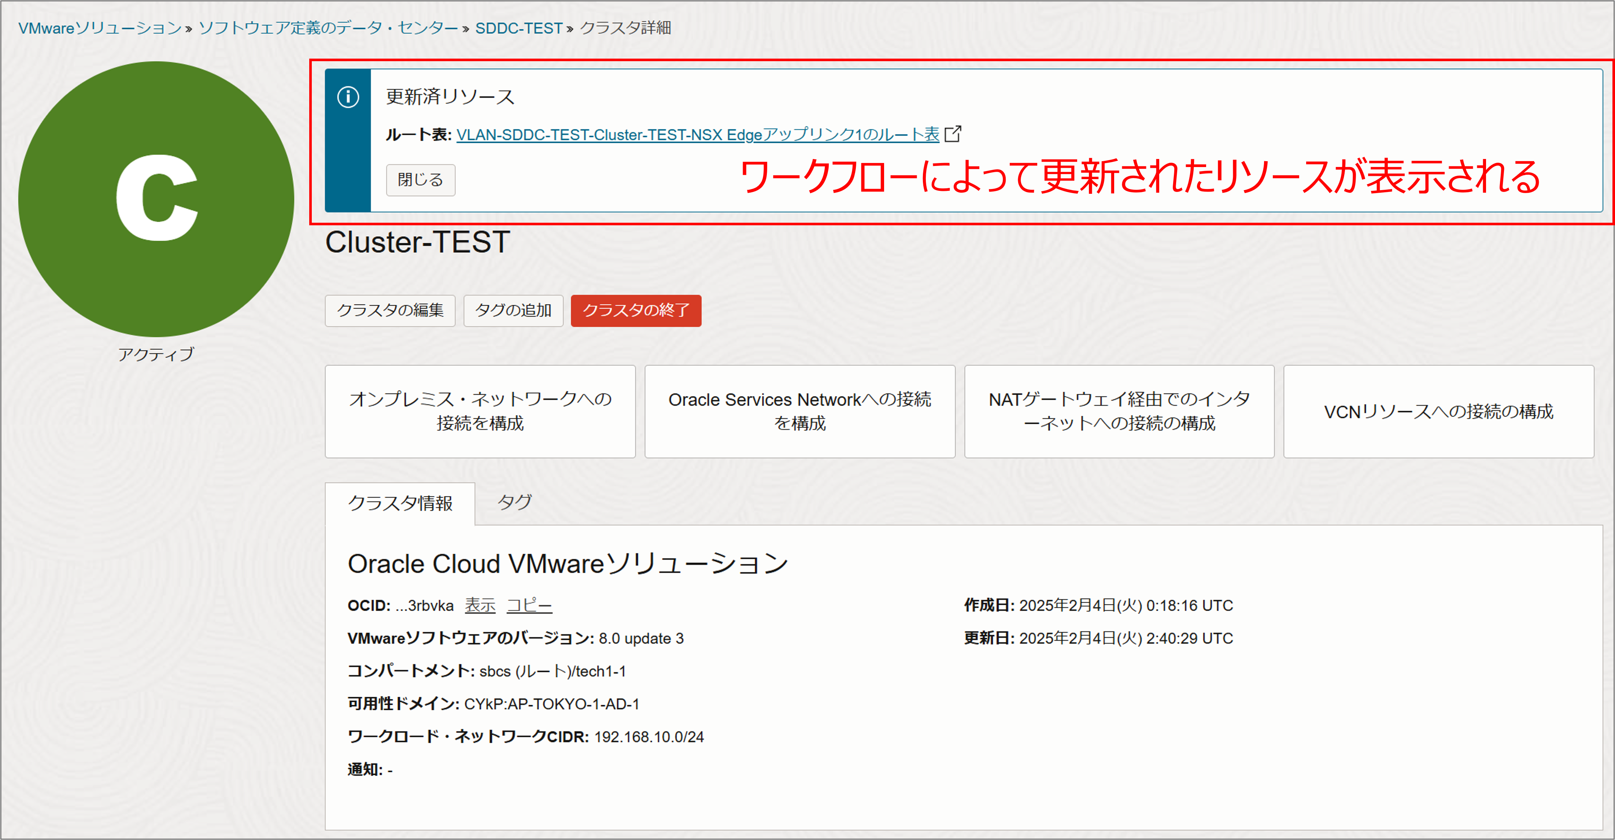1615x840 pixels.
Task: Select the クラスタ情報 tab
Action: click(400, 503)
